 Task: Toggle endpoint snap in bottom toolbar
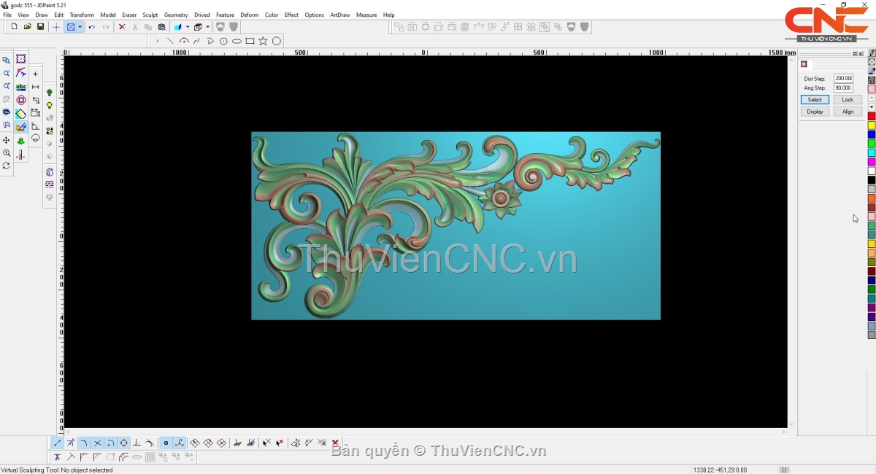pos(58,443)
